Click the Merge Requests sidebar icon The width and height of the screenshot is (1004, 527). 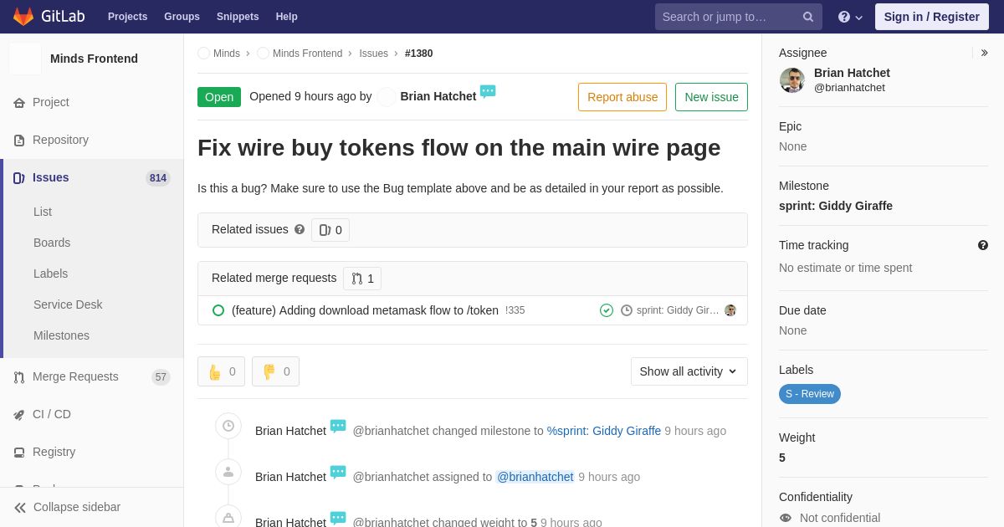(x=19, y=377)
